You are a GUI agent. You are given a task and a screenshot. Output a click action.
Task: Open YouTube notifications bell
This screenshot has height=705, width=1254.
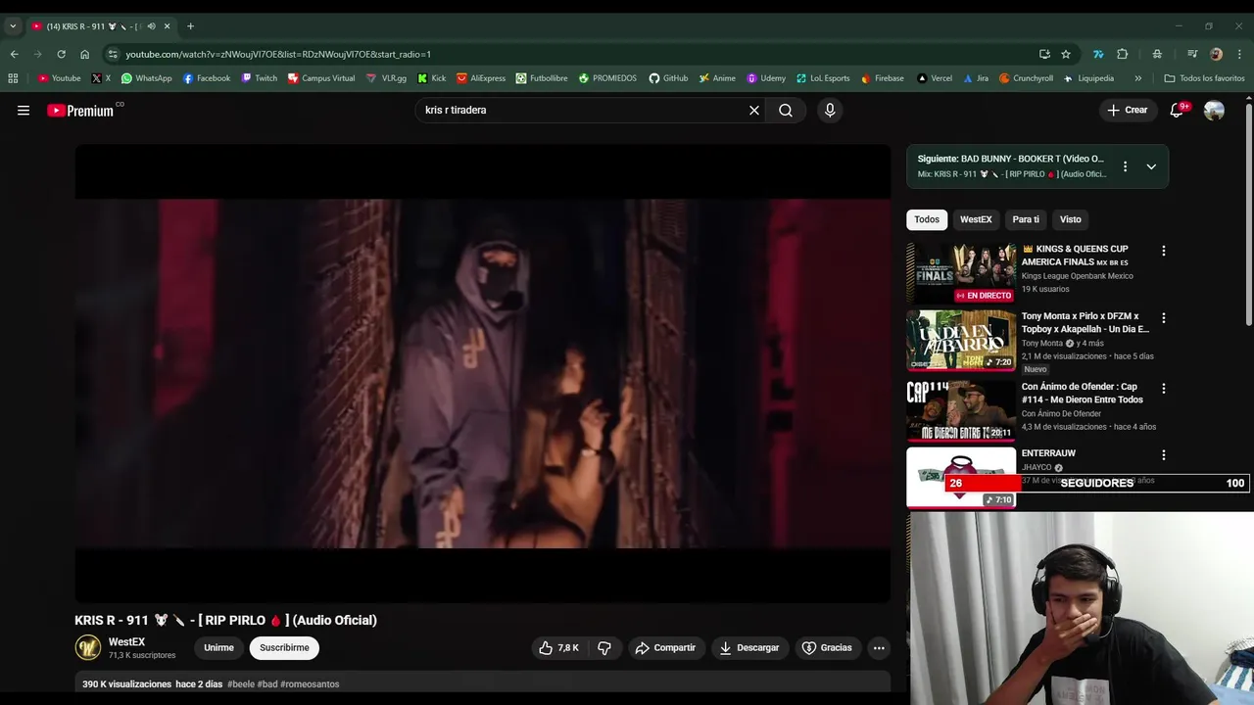pyautogui.click(x=1177, y=111)
